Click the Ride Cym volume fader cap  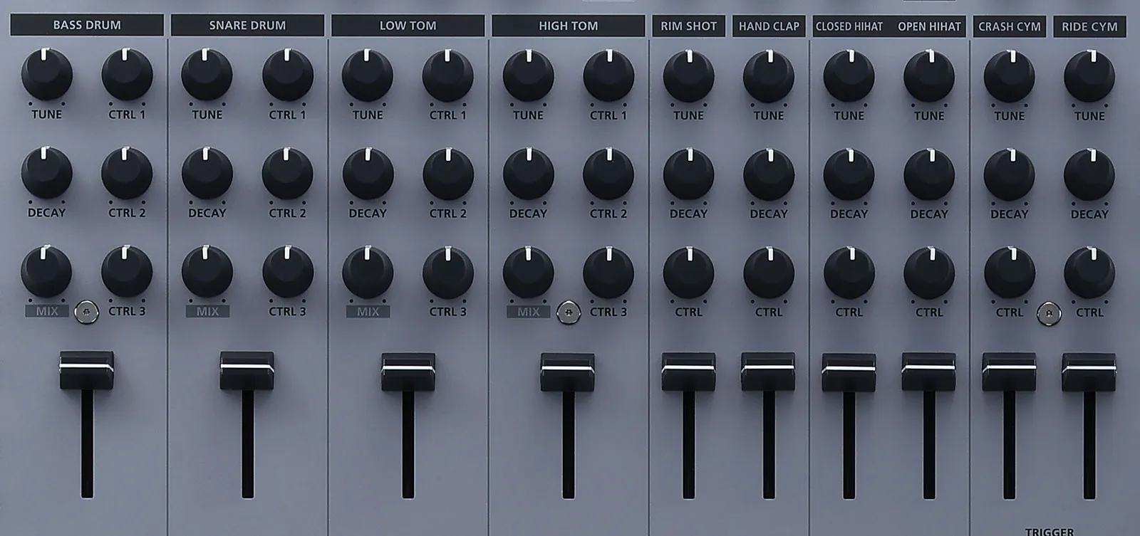click(x=1089, y=372)
